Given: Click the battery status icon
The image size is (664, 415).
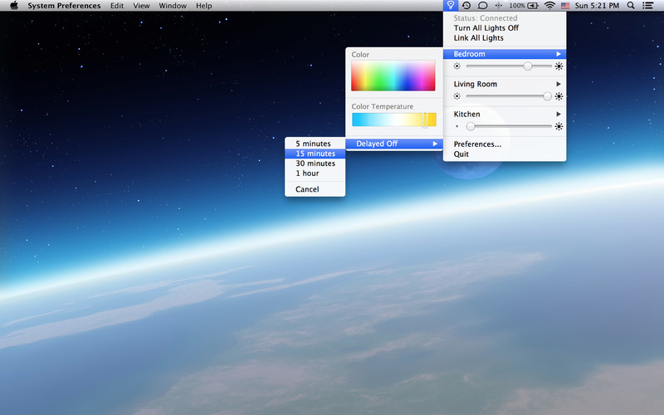Looking at the screenshot, I should click(533, 6).
